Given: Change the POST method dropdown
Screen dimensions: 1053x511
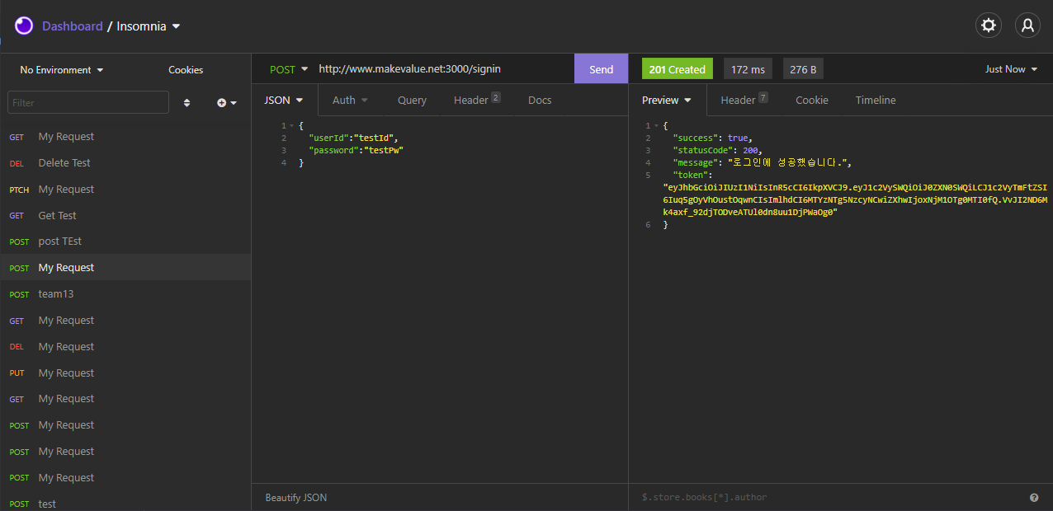Looking at the screenshot, I should [289, 69].
